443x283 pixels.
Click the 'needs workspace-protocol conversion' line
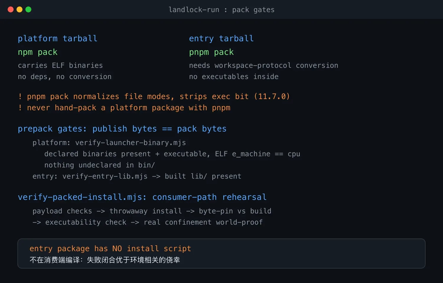click(x=264, y=65)
